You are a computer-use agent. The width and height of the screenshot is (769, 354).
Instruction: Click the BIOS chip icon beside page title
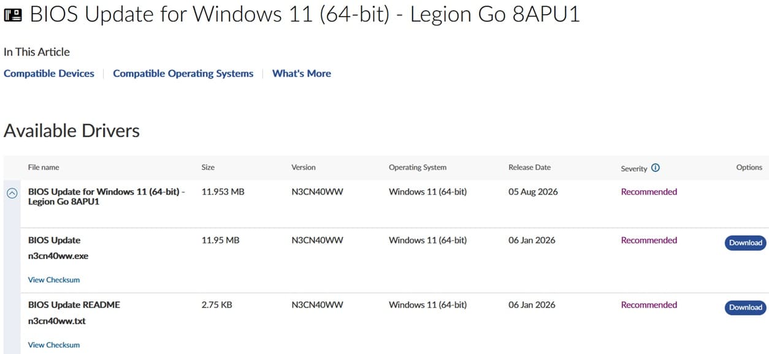click(x=13, y=15)
